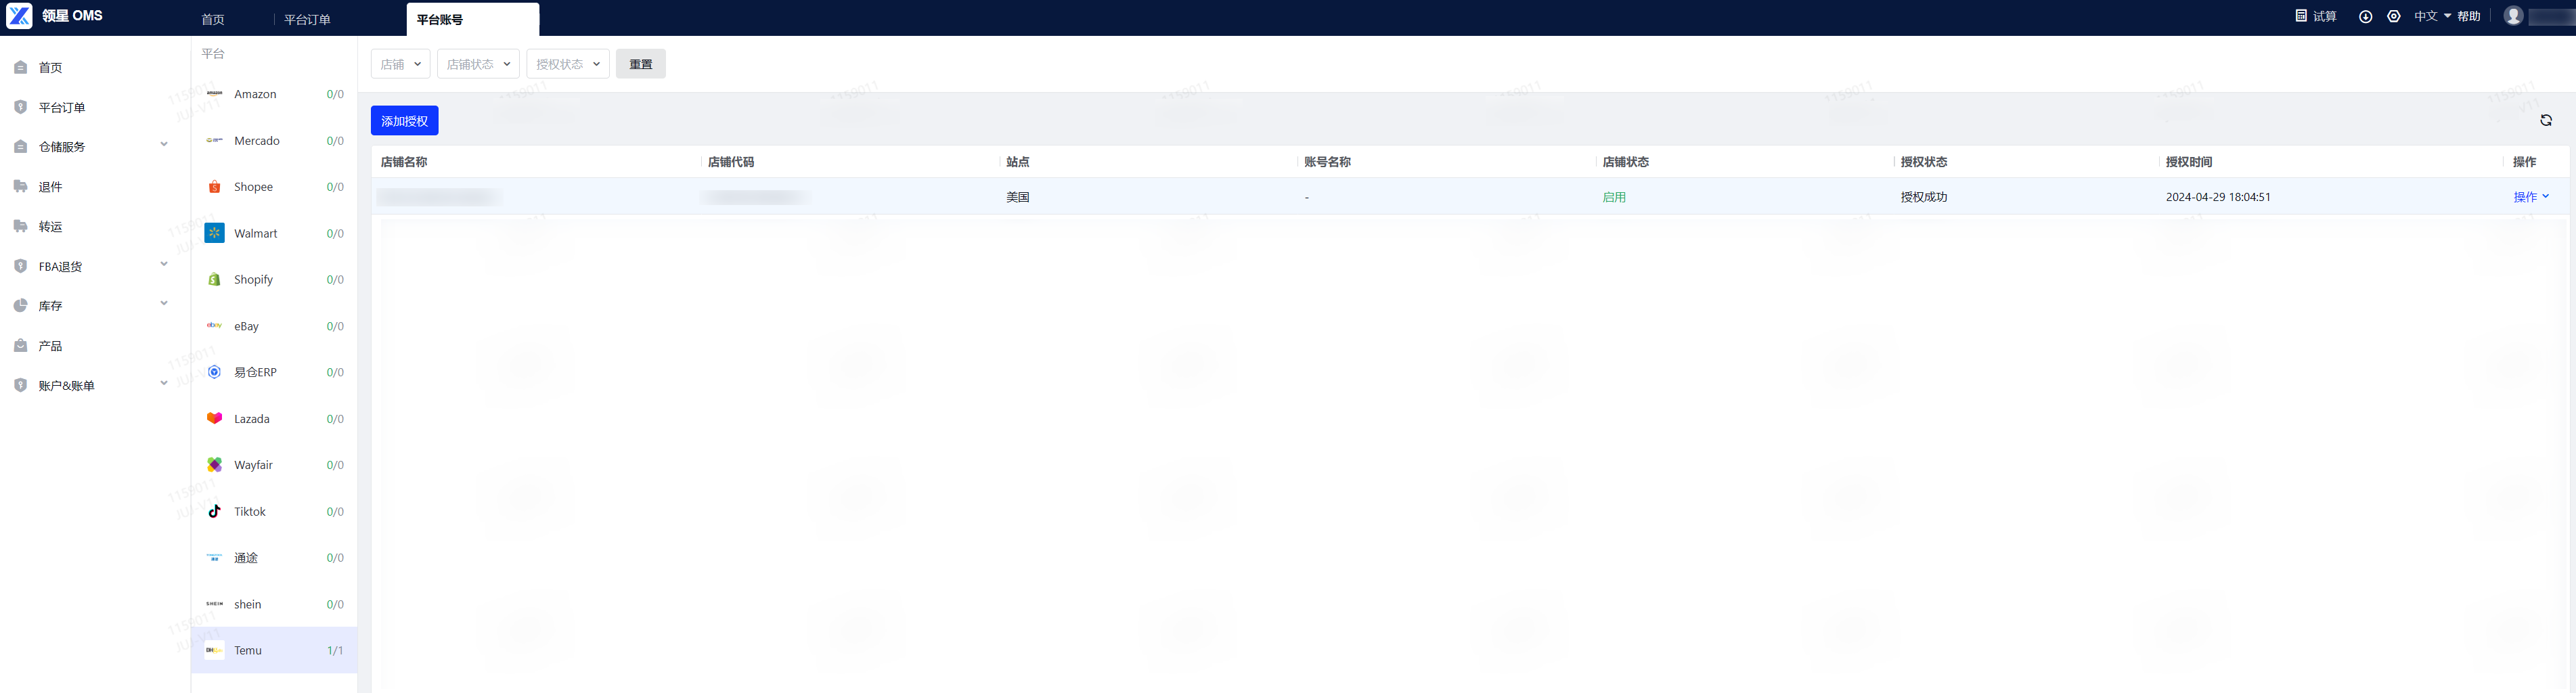The width and height of the screenshot is (2576, 693).
Task: Switch to the 首页 top tab
Action: (x=213, y=20)
